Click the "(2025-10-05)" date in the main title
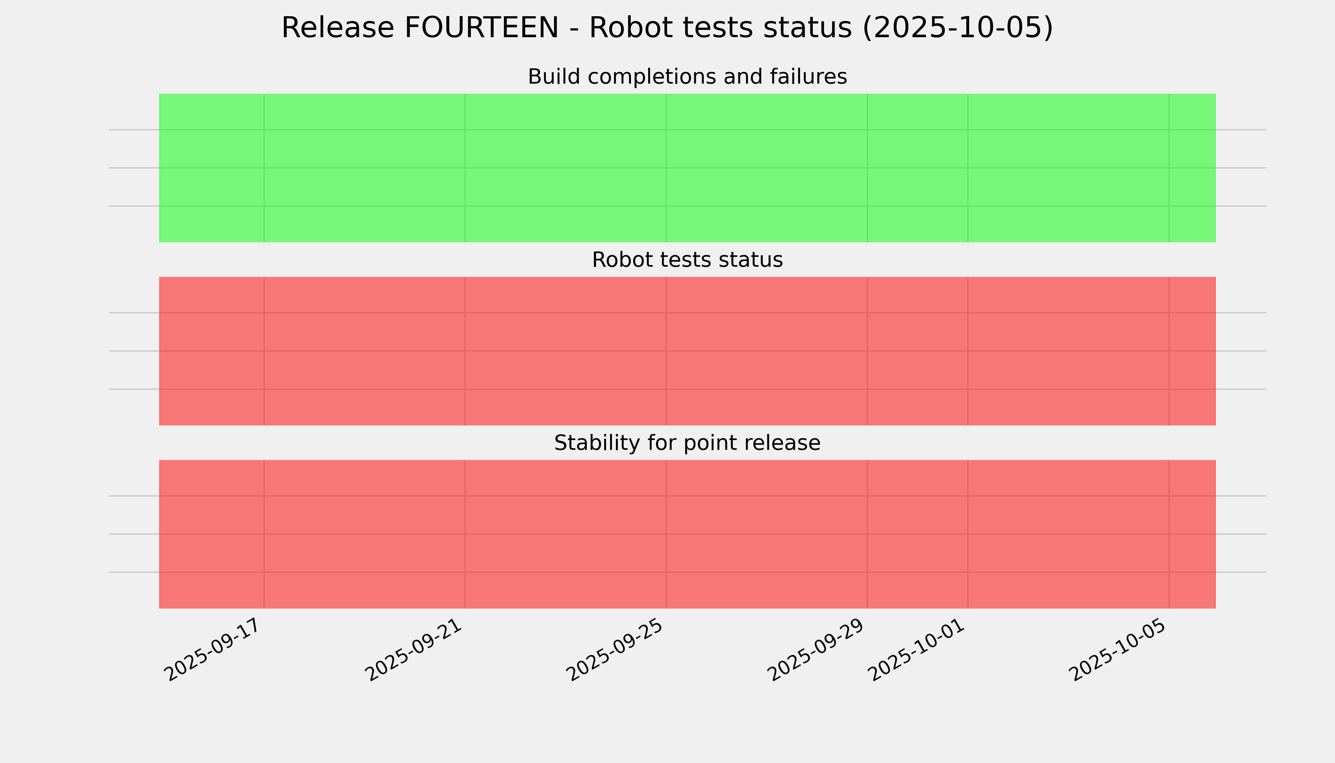The height and width of the screenshot is (763, 1335). pos(957,28)
